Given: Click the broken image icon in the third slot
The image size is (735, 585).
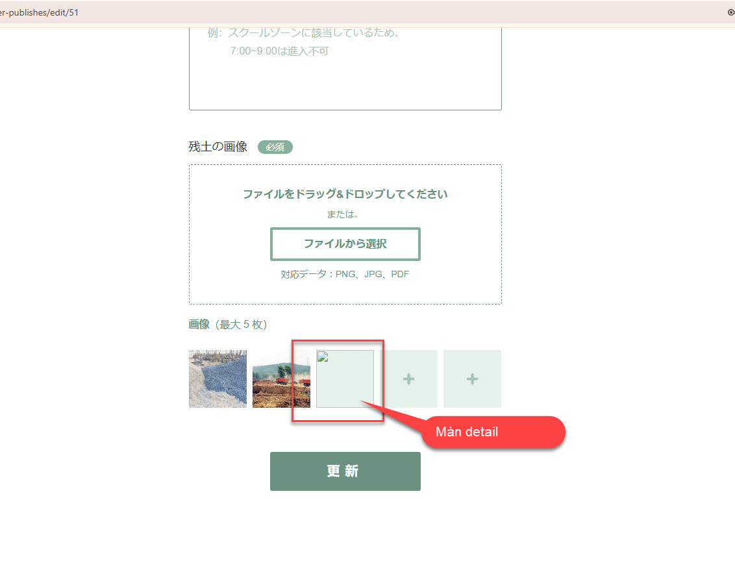Looking at the screenshot, I should (322, 356).
